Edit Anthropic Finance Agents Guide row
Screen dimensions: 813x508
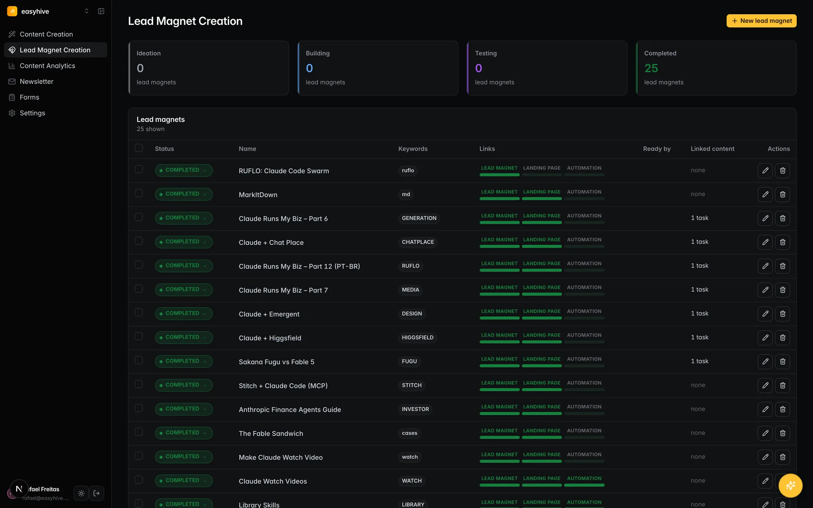[765, 409]
